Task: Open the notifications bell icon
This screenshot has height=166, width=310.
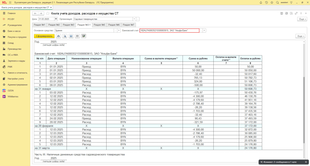Action: pos(261,2)
